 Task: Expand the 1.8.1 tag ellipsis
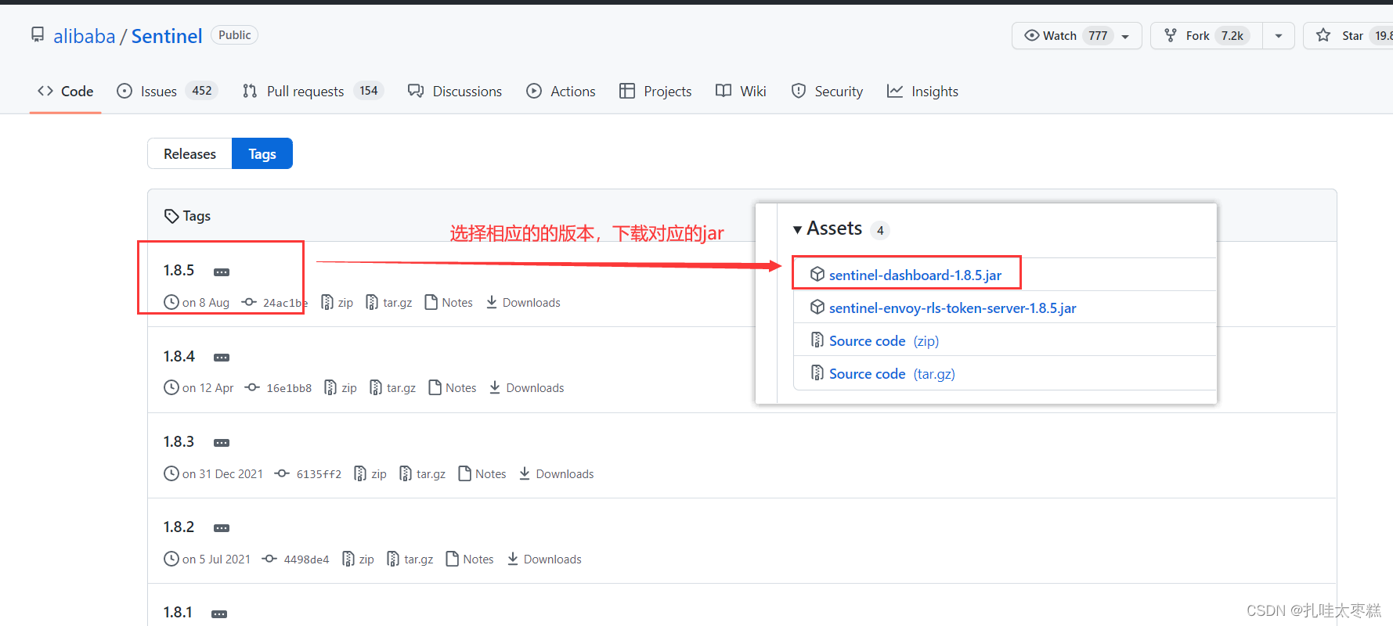219,614
